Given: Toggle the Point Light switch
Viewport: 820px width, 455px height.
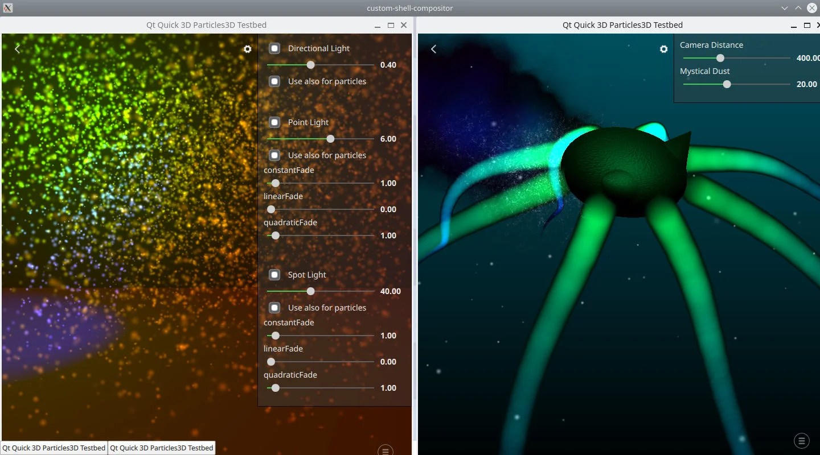Looking at the screenshot, I should pos(274,122).
